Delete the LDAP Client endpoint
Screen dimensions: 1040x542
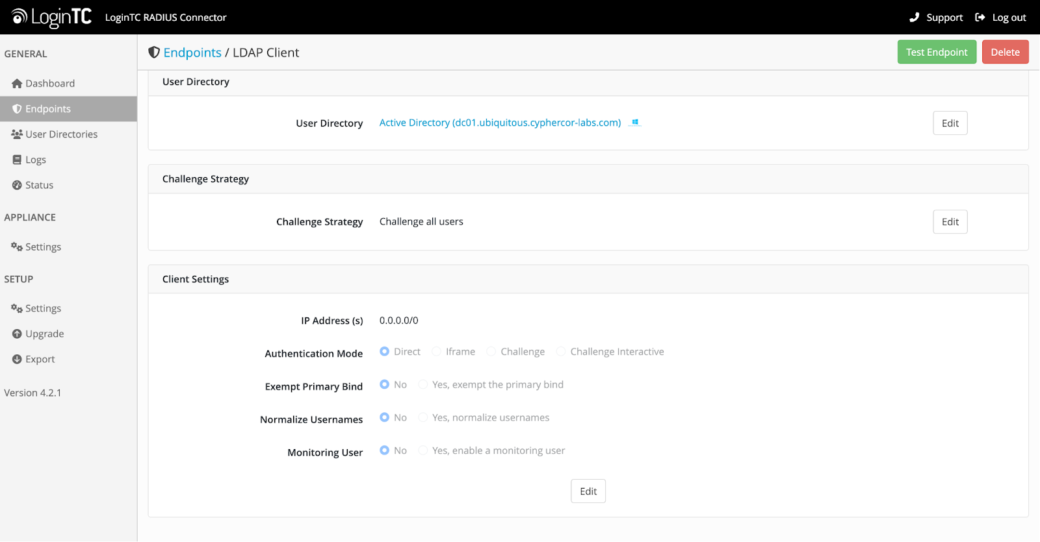click(1005, 52)
